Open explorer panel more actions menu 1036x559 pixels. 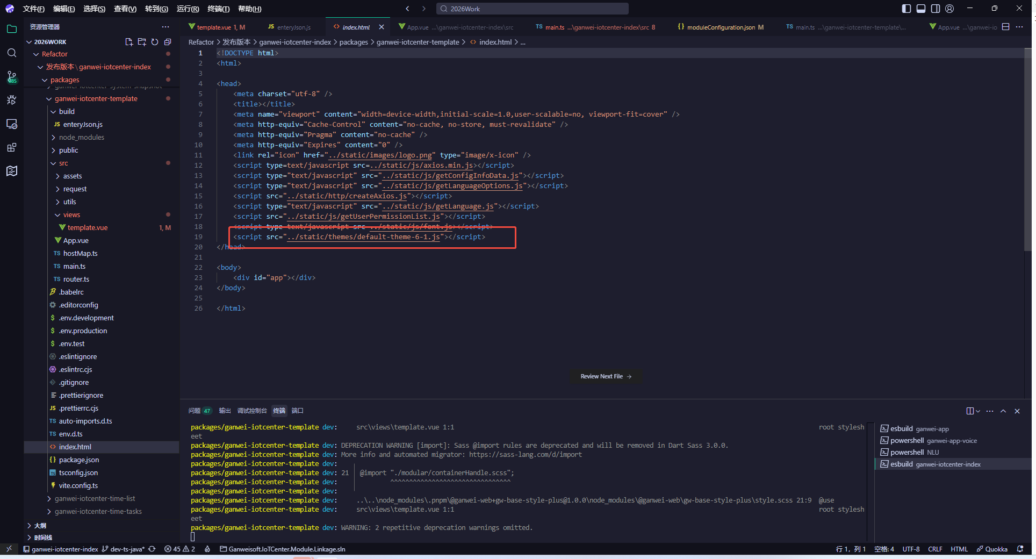point(166,27)
